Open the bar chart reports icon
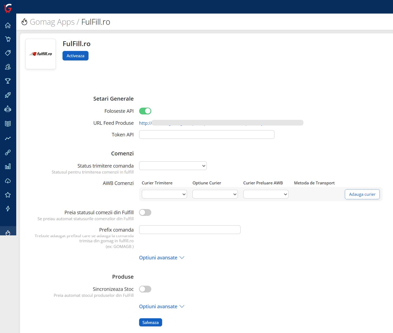The image size is (393, 333). point(8,166)
